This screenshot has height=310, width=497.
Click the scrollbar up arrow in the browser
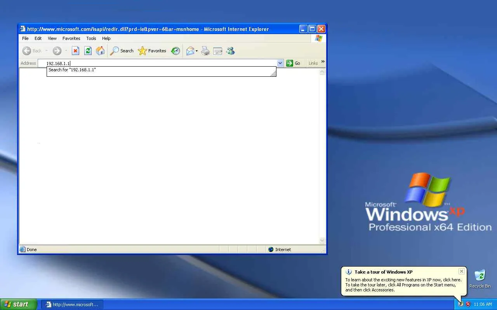tap(322, 72)
